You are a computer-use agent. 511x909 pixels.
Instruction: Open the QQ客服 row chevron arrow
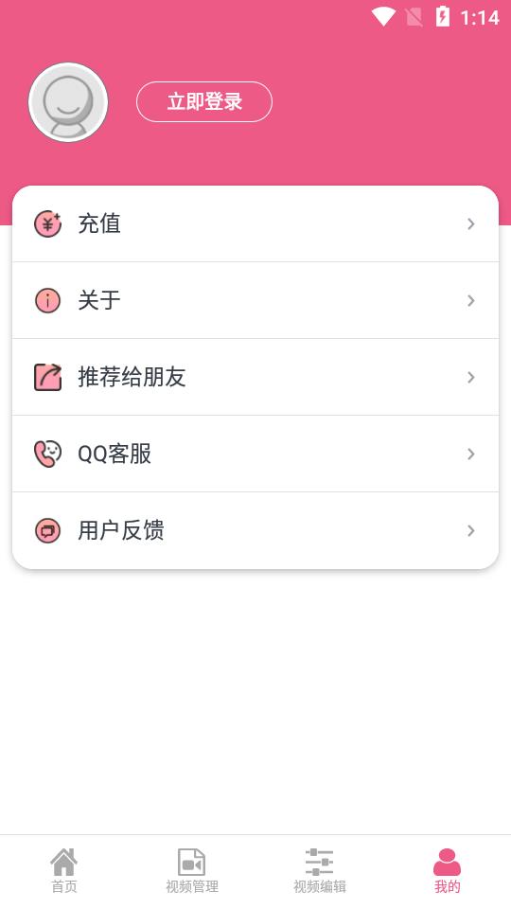(x=471, y=454)
